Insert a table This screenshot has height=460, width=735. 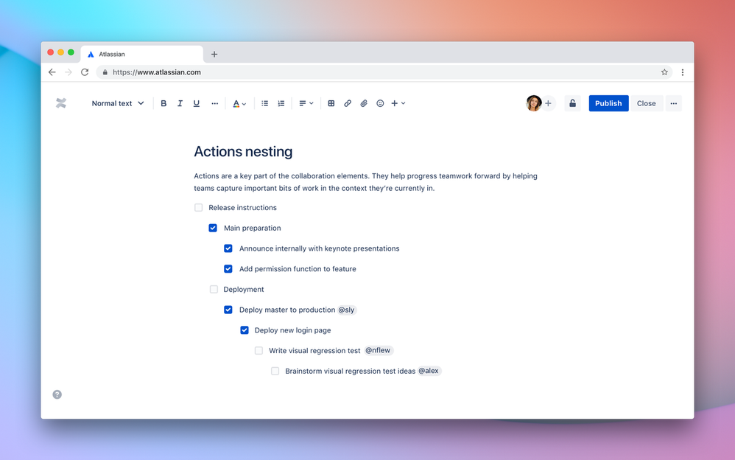coord(331,103)
